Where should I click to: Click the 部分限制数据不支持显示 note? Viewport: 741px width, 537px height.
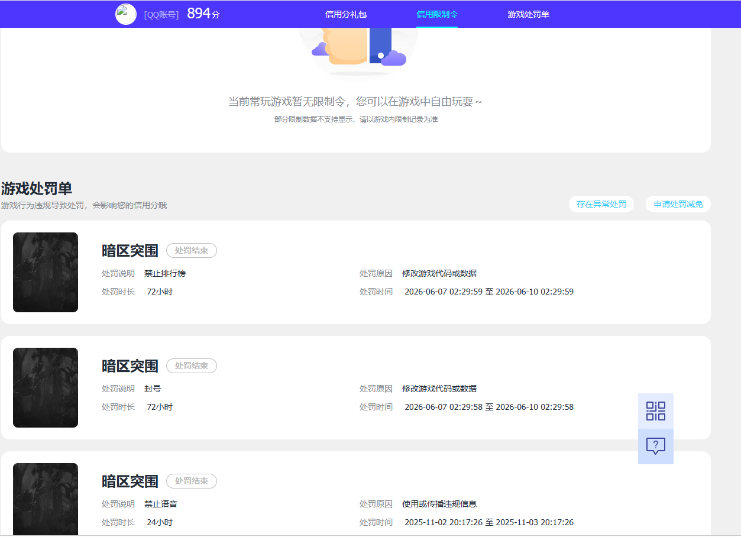pos(356,119)
